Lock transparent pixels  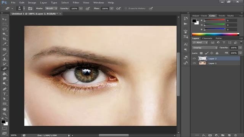point(201,53)
